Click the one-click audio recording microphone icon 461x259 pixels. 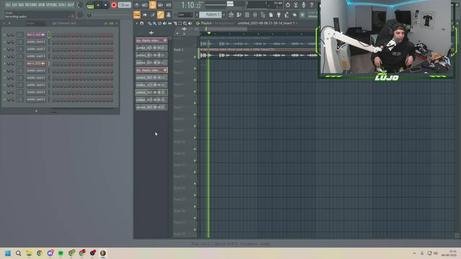[x=304, y=5]
